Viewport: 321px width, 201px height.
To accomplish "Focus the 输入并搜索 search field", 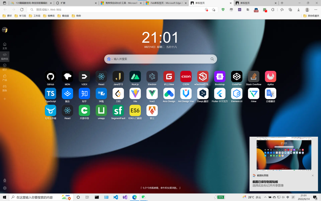I will click(161, 59).
